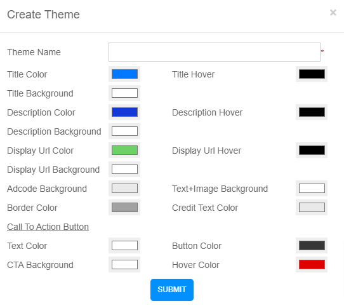The image size is (344, 308).
Task: Pick the Adcode Background color swatch
Action: (124, 189)
